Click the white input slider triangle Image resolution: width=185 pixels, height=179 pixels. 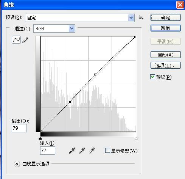point(136,138)
